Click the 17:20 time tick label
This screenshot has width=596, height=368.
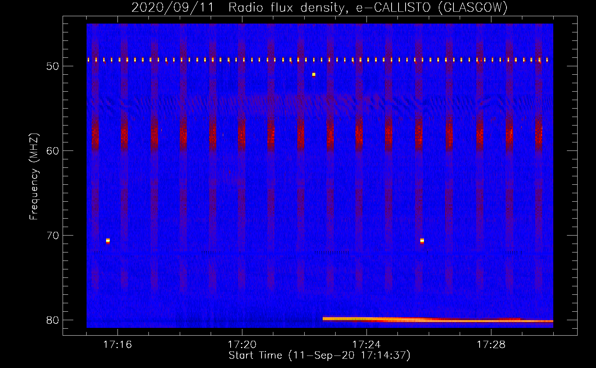[x=242, y=345]
